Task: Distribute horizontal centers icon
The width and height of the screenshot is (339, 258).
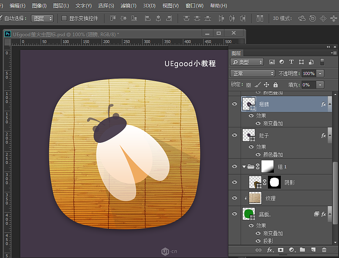Action: (x=232, y=18)
